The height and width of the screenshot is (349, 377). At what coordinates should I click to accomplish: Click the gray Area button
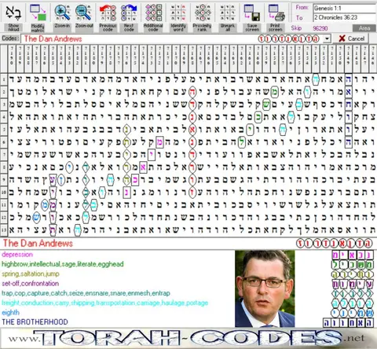[x=364, y=28]
